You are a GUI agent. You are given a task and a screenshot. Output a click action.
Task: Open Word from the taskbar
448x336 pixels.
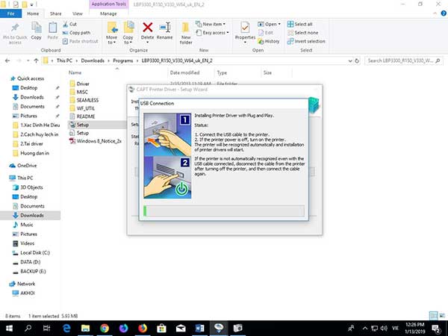point(199,329)
